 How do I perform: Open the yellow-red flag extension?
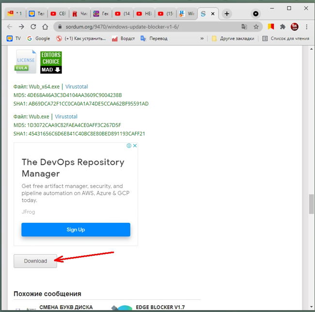point(271,27)
